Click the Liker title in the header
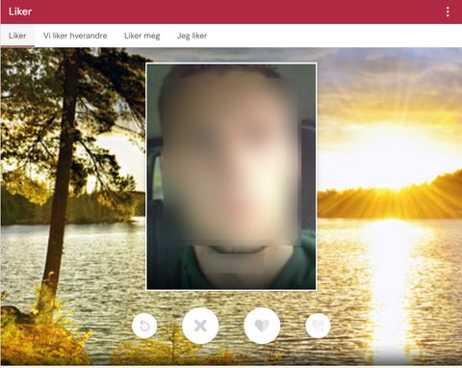This screenshot has width=462, height=368. click(20, 12)
